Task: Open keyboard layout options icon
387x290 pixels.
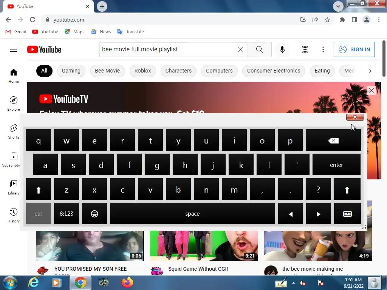Action: point(347,214)
